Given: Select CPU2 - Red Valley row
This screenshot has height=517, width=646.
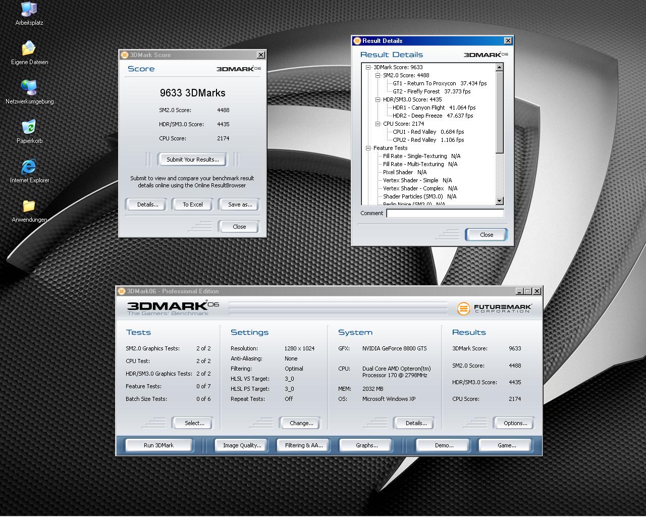Looking at the screenshot, I should [428, 140].
